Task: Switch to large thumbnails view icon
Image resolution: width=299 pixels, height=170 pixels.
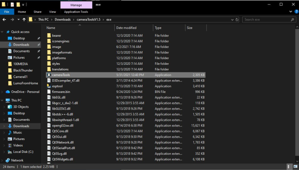Action: [295, 166]
